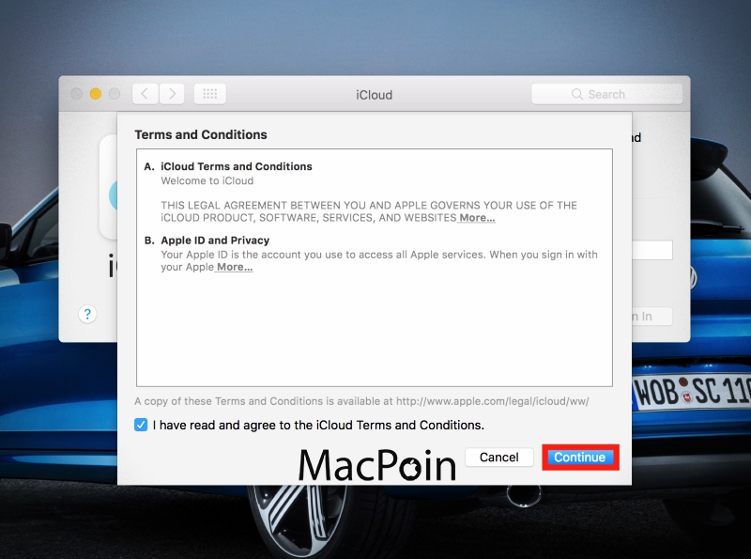Open More link under iCloud Terms and Conditions
The width and height of the screenshot is (751, 559).
[477, 218]
